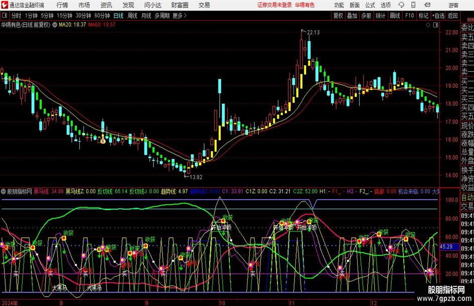
Task: Open the 问小达 menu
Action: (152, 5)
